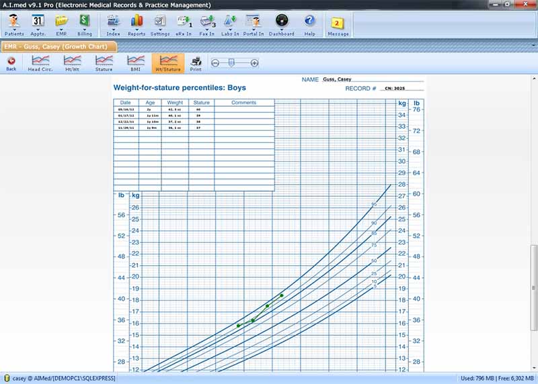Image resolution: width=538 pixels, height=384 pixels.
Task: Click the zoom slider handle
Action: pyautogui.click(x=231, y=62)
